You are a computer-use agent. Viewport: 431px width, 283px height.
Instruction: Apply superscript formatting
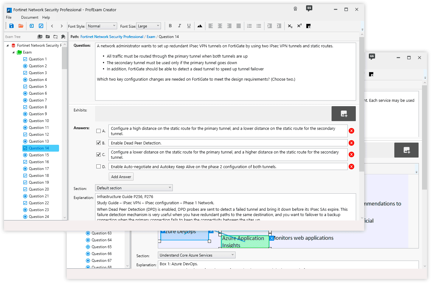(x=299, y=26)
